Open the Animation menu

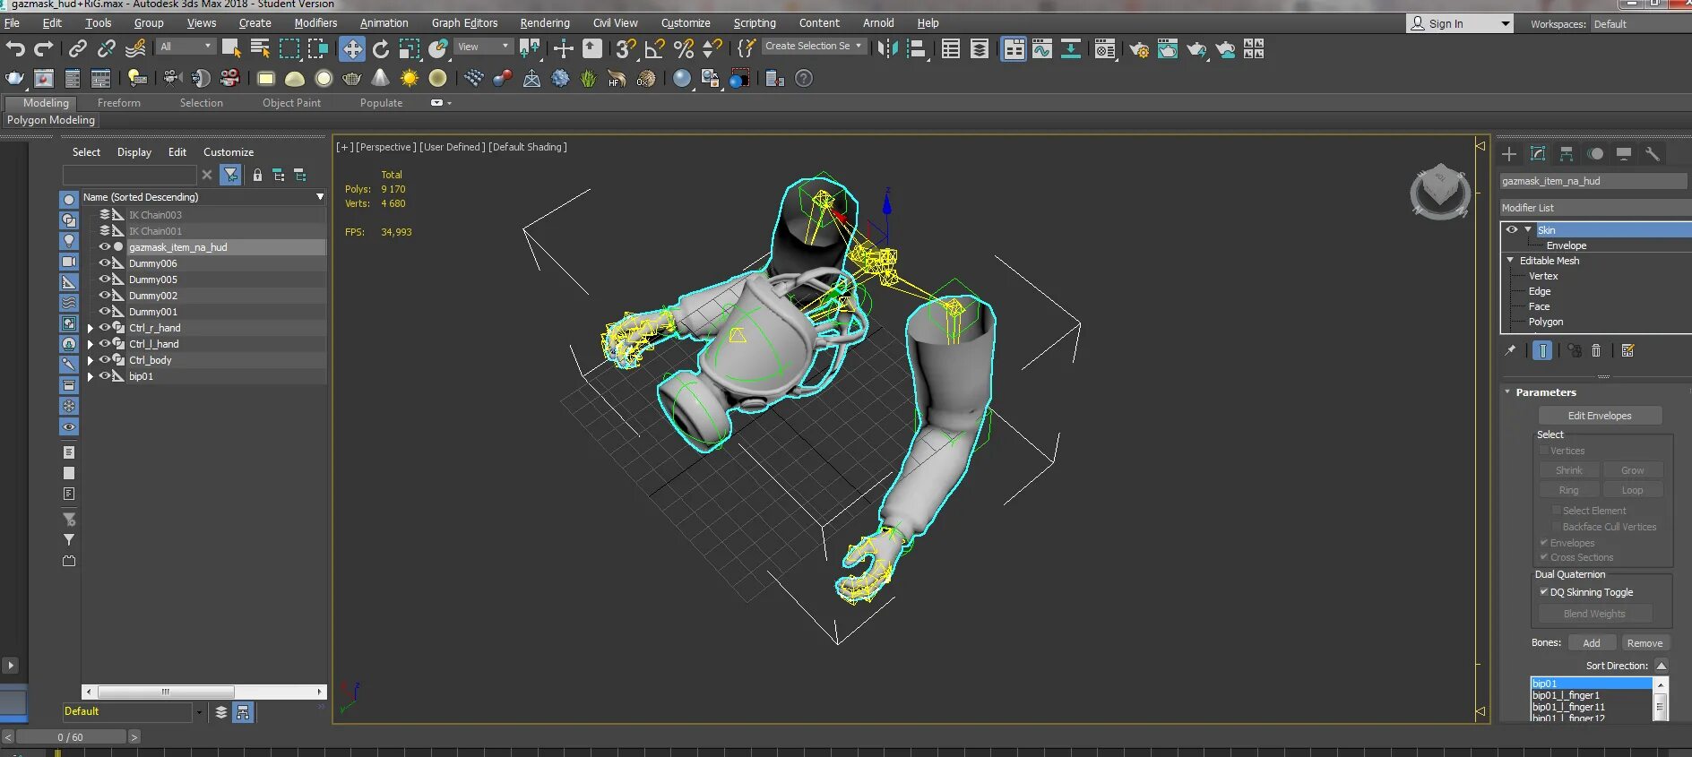point(384,23)
